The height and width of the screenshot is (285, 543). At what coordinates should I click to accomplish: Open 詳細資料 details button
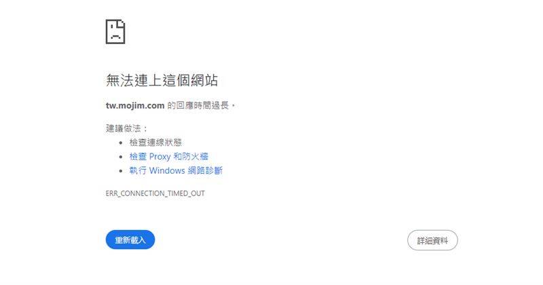click(432, 240)
